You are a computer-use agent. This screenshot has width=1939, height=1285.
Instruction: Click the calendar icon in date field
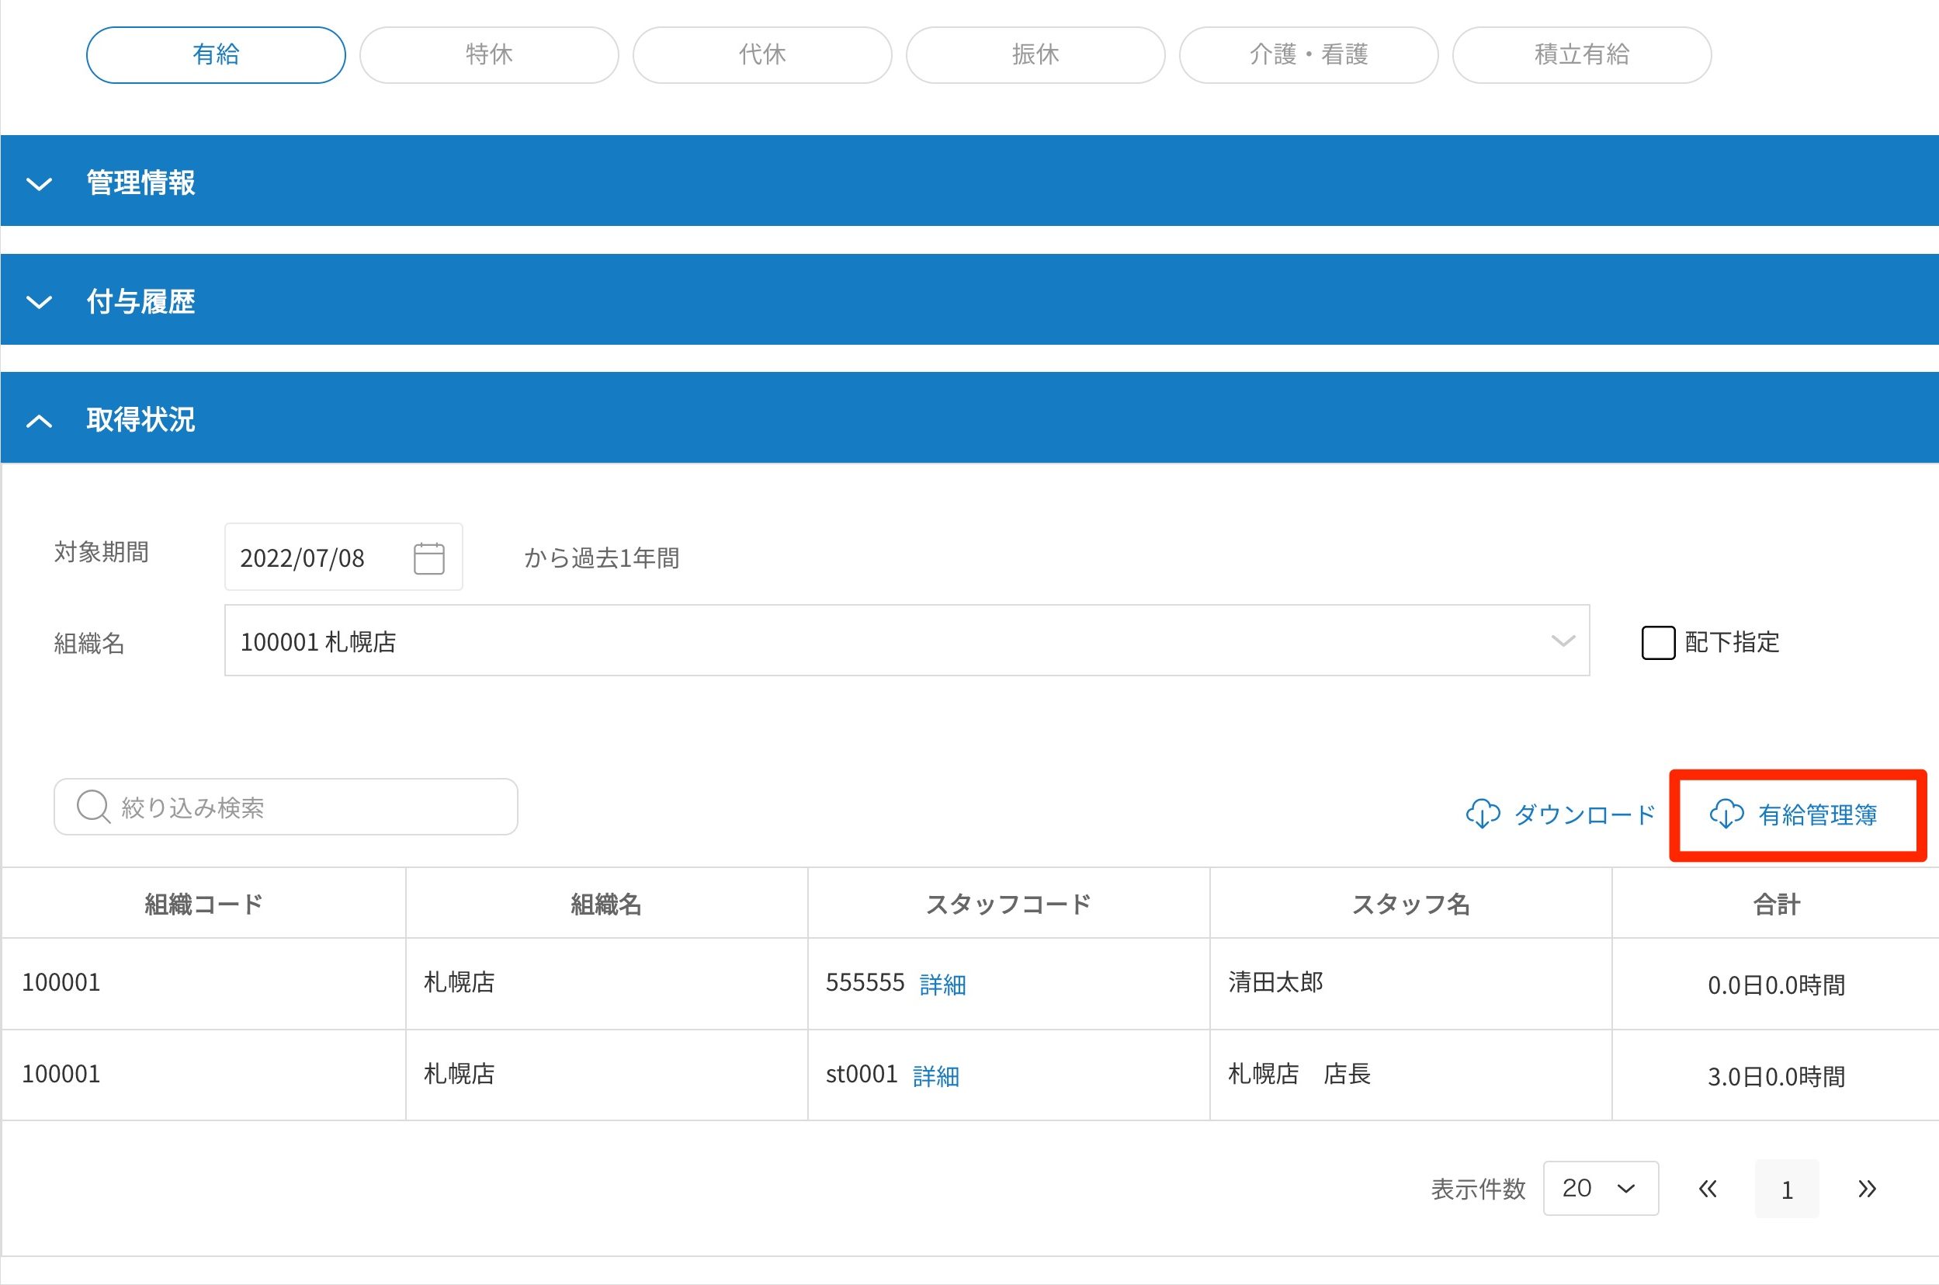tap(428, 558)
